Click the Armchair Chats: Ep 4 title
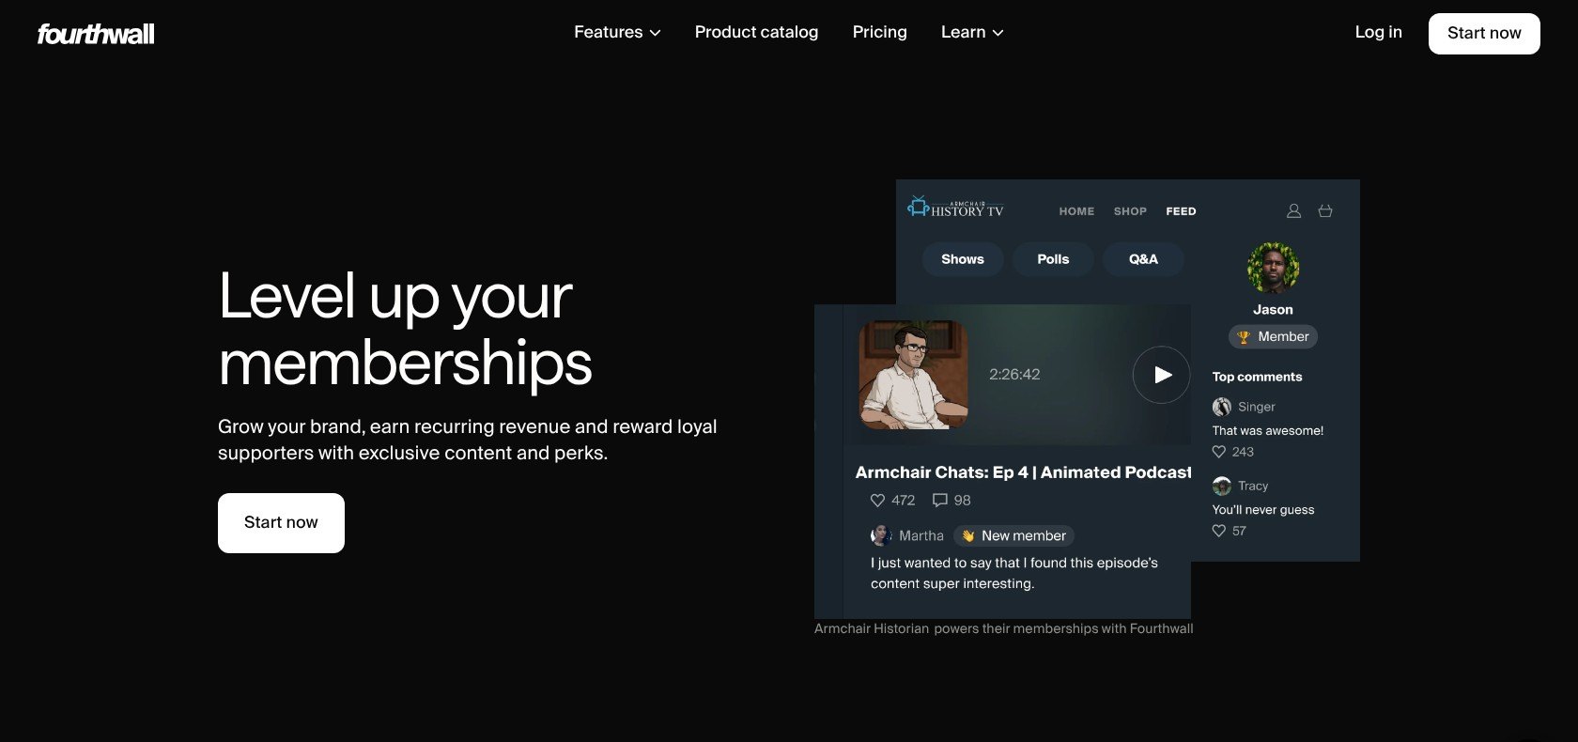1578x742 pixels. (1023, 472)
